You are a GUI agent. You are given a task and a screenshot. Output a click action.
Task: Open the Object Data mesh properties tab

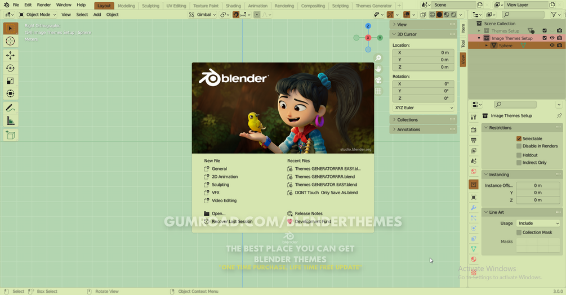click(x=474, y=249)
